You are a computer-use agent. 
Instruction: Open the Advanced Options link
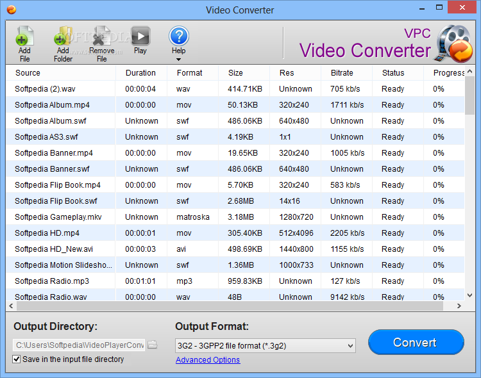[x=208, y=359]
